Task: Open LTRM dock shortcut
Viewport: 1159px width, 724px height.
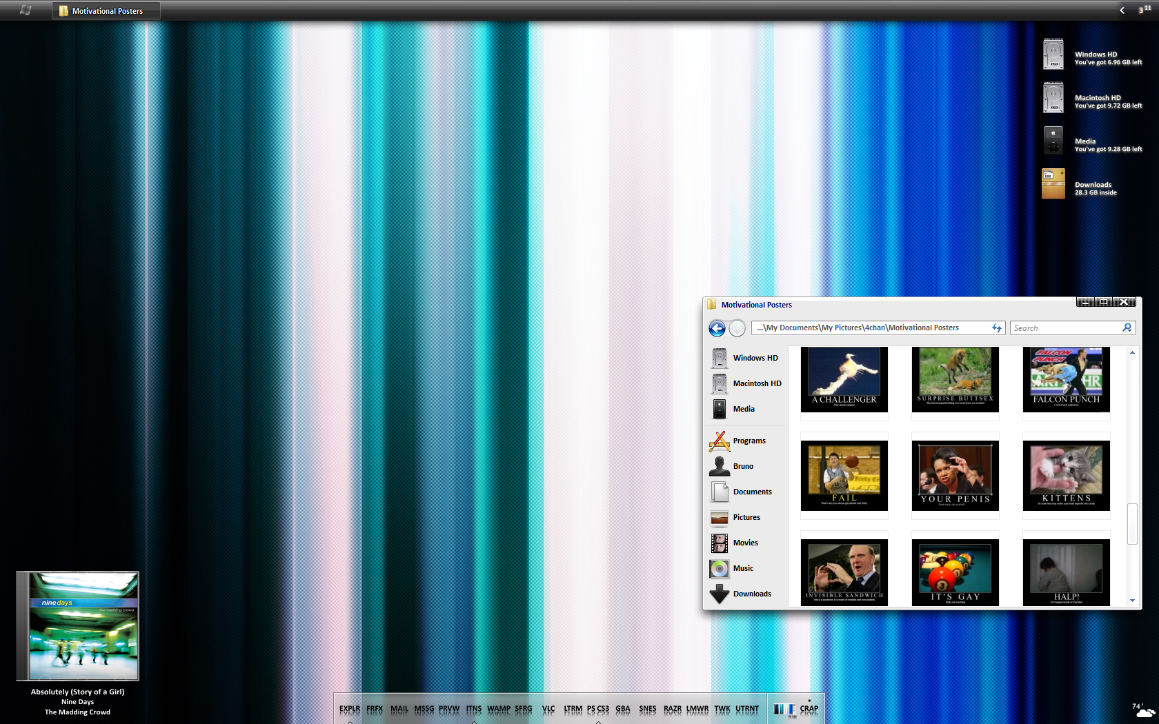Action: coord(573,709)
